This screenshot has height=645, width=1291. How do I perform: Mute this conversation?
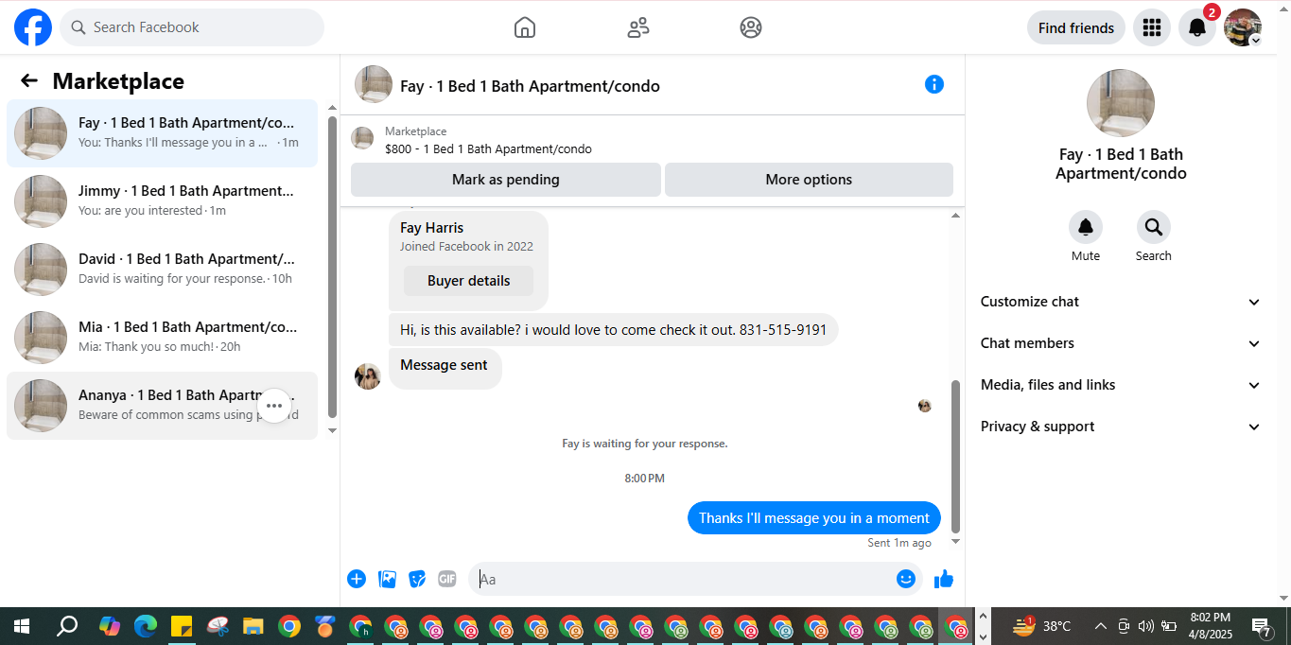tap(1086, 227)
